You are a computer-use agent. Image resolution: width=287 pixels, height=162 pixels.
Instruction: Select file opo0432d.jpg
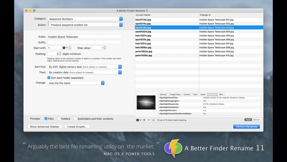(143, 31)
